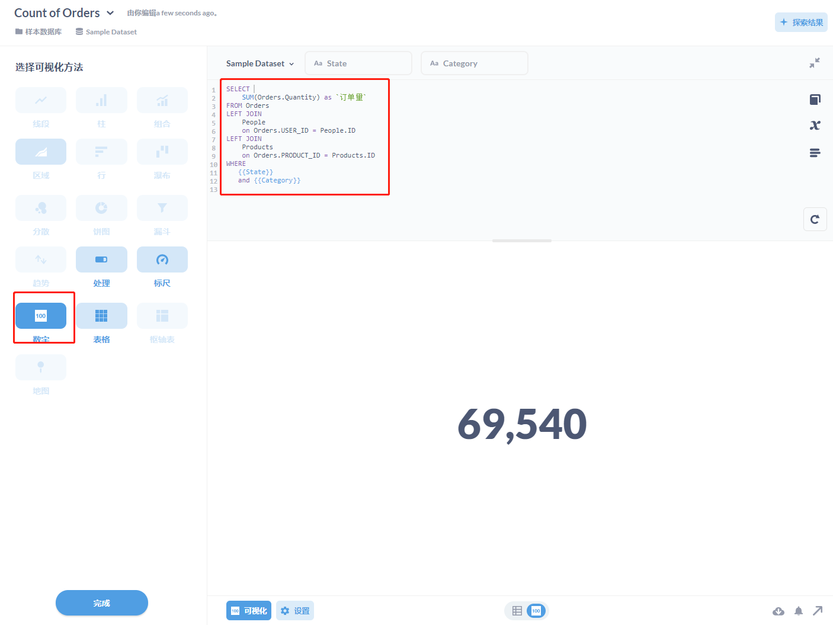Open the 设置 settings tab

tap(294, 610)
